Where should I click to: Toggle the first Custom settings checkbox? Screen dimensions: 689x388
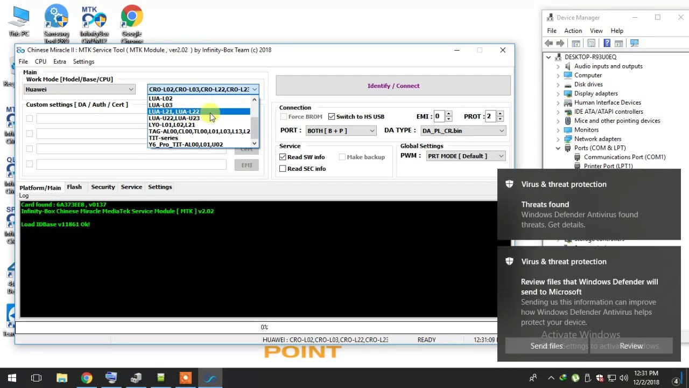coord(30,119)
